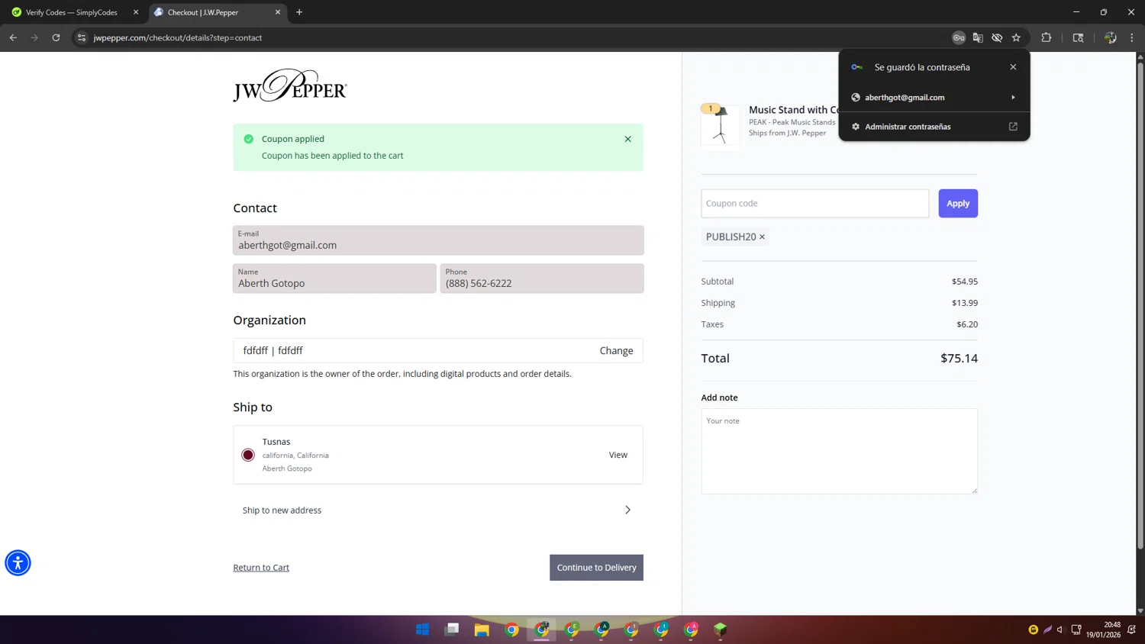View the Tusnas shipping address

pyautogui.click(x=618, y=455)
